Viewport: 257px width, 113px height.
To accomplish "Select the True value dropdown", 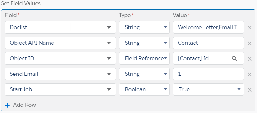I will tap(208, 89).
